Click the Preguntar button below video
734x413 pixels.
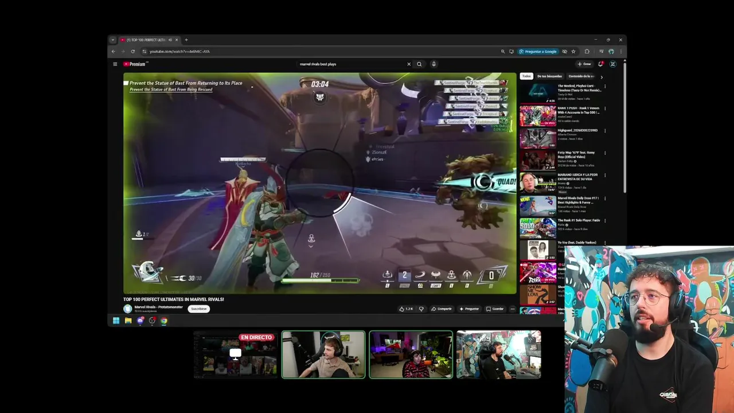tap(469, 309)
